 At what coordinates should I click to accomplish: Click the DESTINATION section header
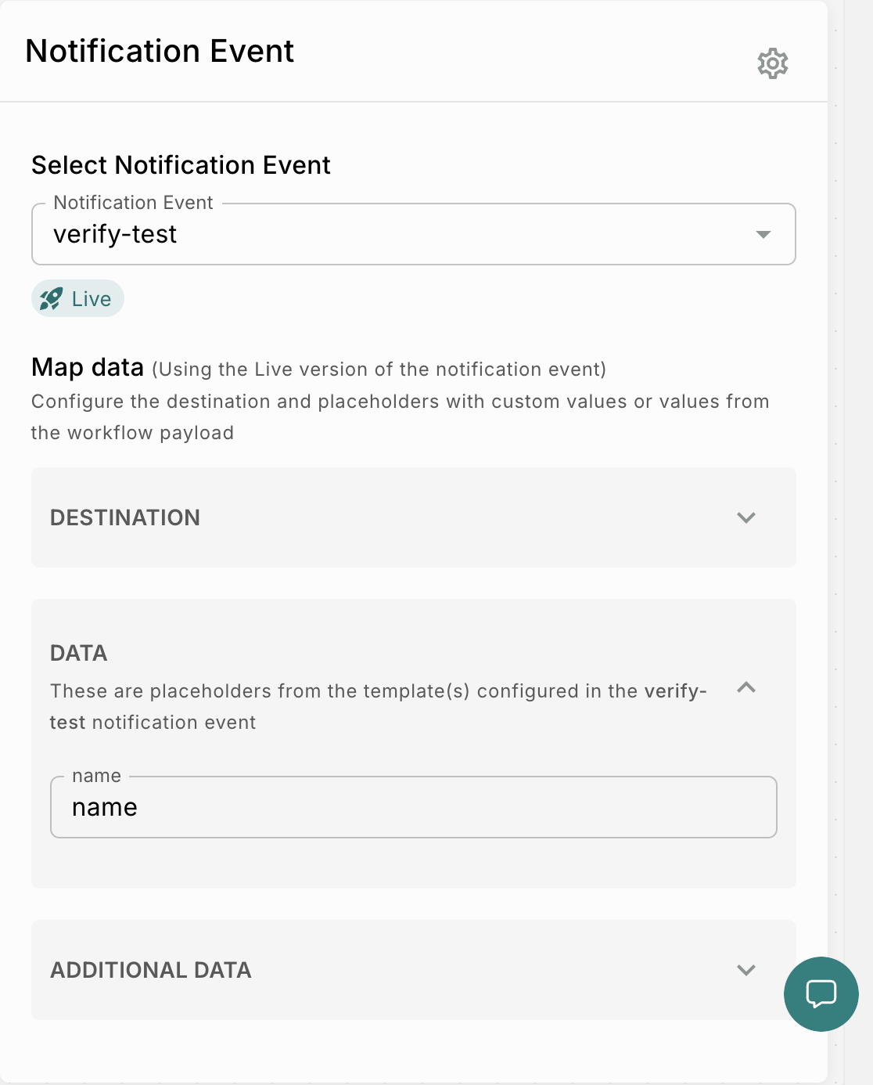pos(413,517)
